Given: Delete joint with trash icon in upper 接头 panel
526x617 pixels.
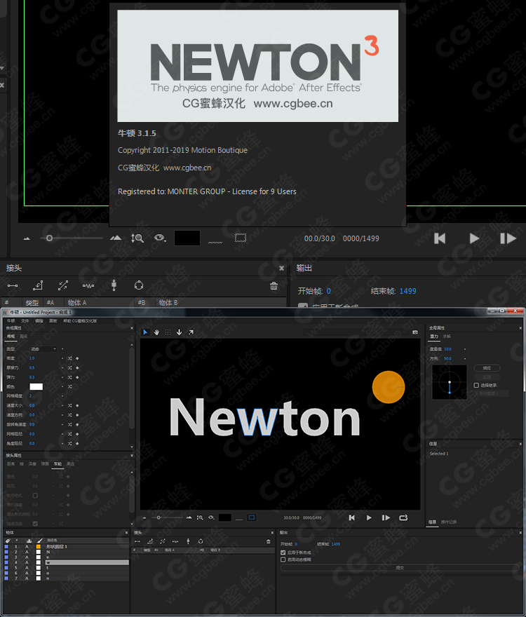Looking at the screenshot, I should pos(274,286).
